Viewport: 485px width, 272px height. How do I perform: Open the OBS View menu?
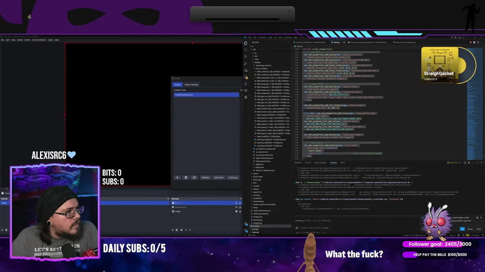point(13,40)
